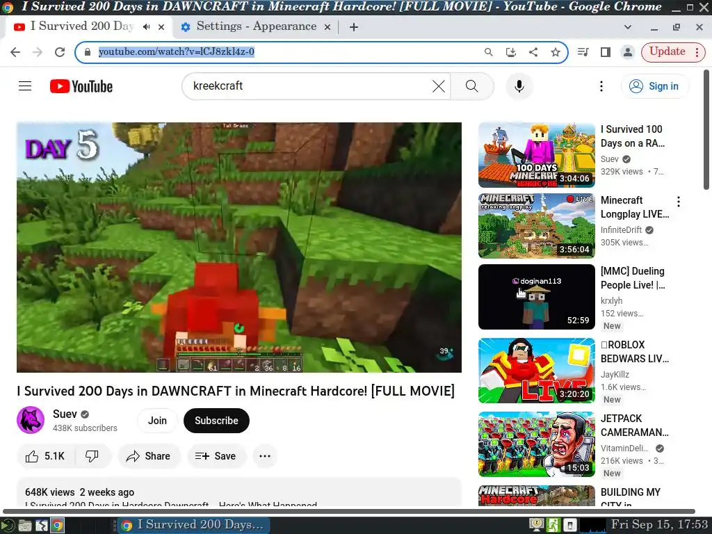
Task: Open YouTube settings three-dot menu
Action: point(601,86)
